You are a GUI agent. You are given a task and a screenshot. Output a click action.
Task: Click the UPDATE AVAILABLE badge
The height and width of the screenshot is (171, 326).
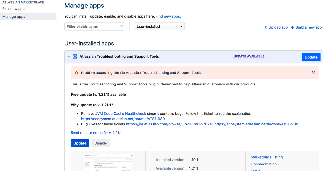[x=249, y=56]
